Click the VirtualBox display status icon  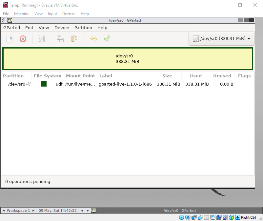213,217
